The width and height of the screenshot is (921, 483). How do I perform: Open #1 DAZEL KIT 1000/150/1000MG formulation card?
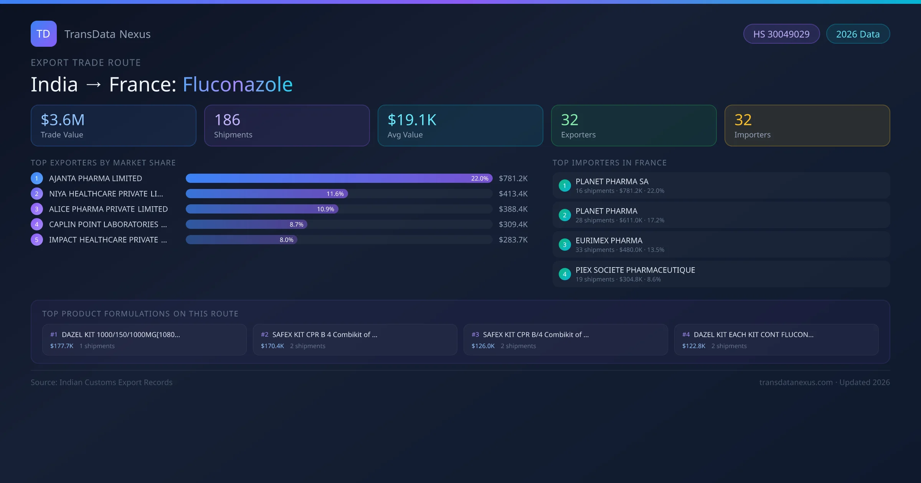[144, 340]
